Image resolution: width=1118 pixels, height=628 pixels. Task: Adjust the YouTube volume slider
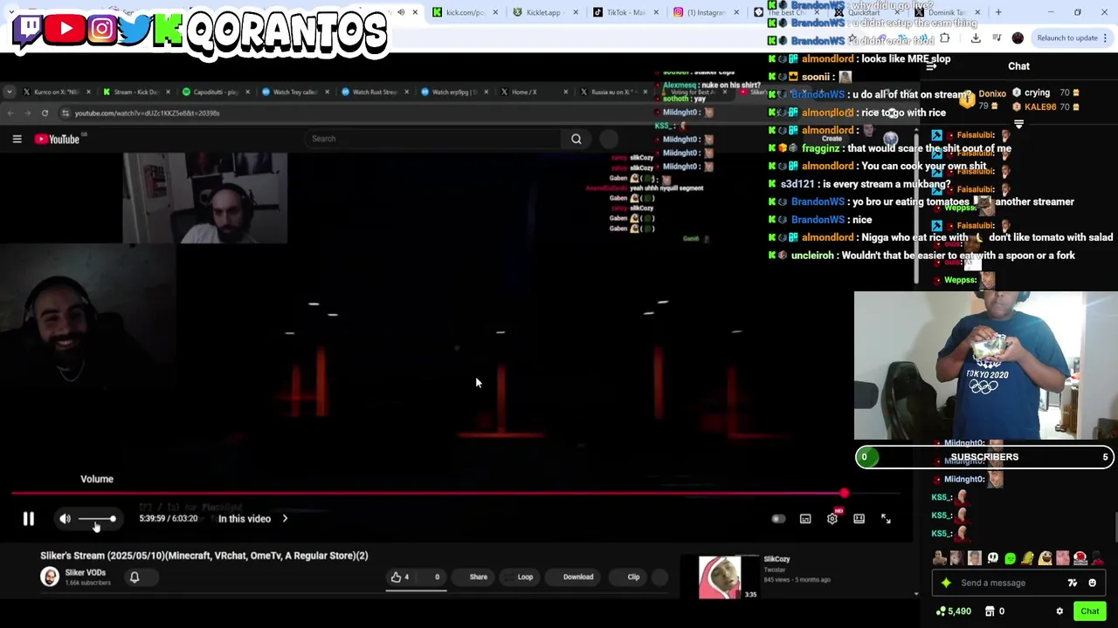(97, 519)
